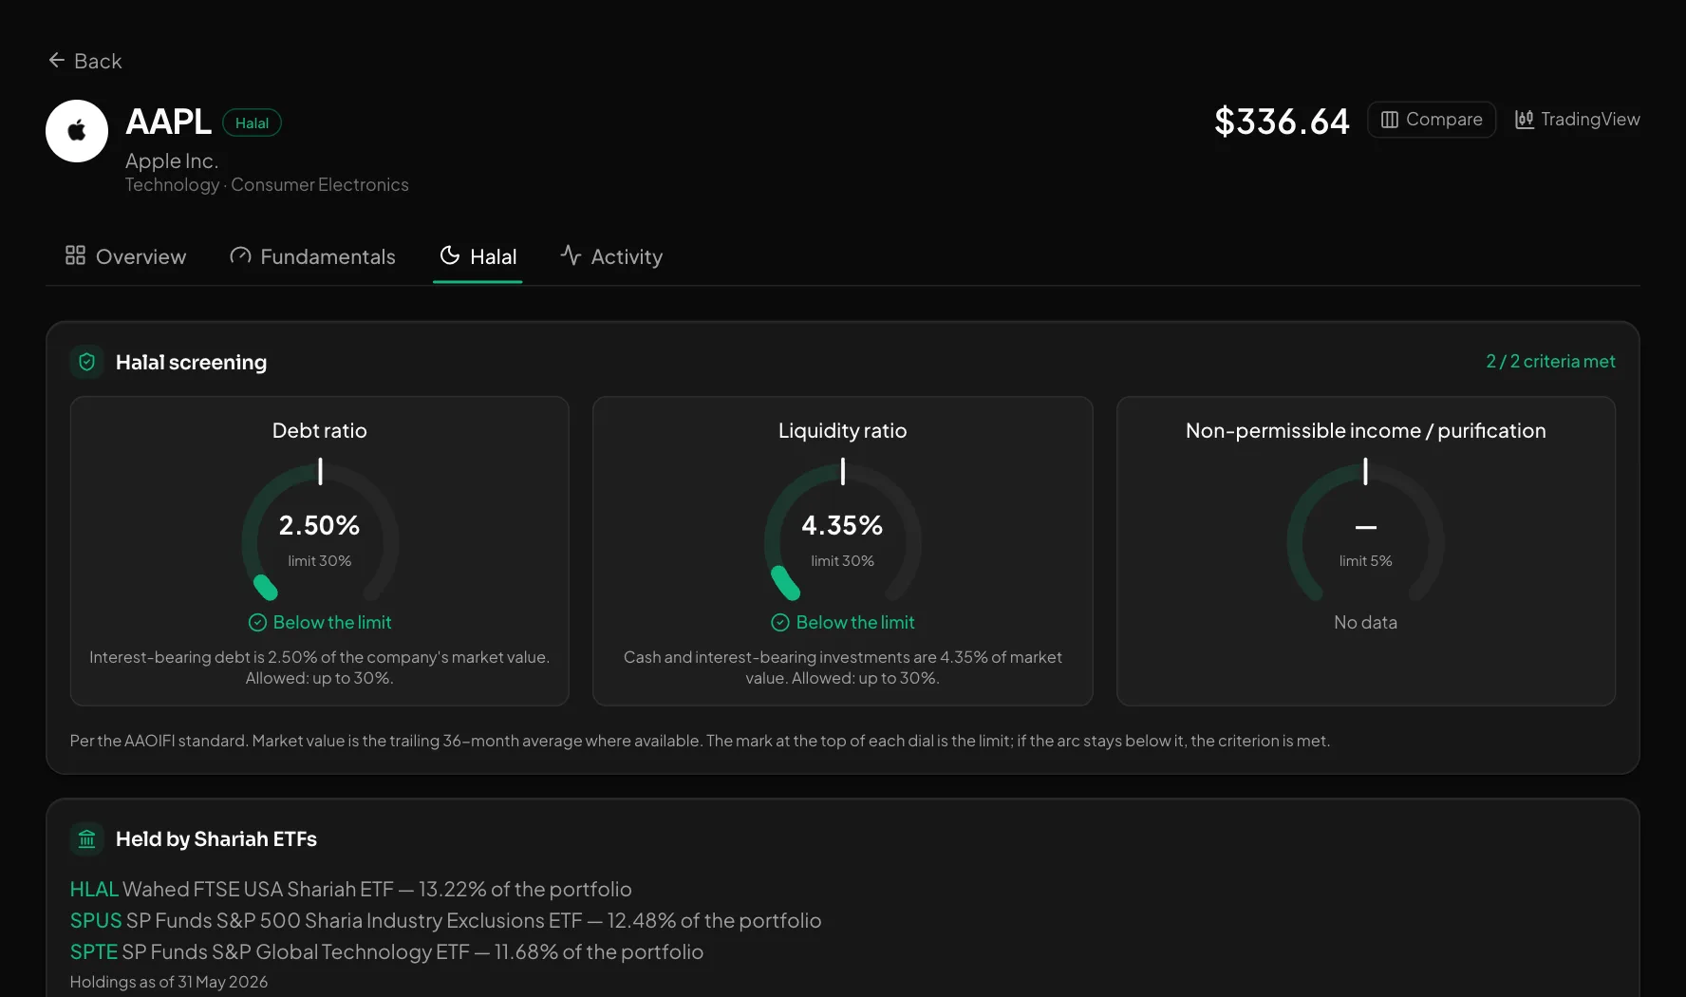Click 'Technology · Consumer Electronics' sector text
The width and height of the screenshot is (1686, 997).
(x=267, y=185)
